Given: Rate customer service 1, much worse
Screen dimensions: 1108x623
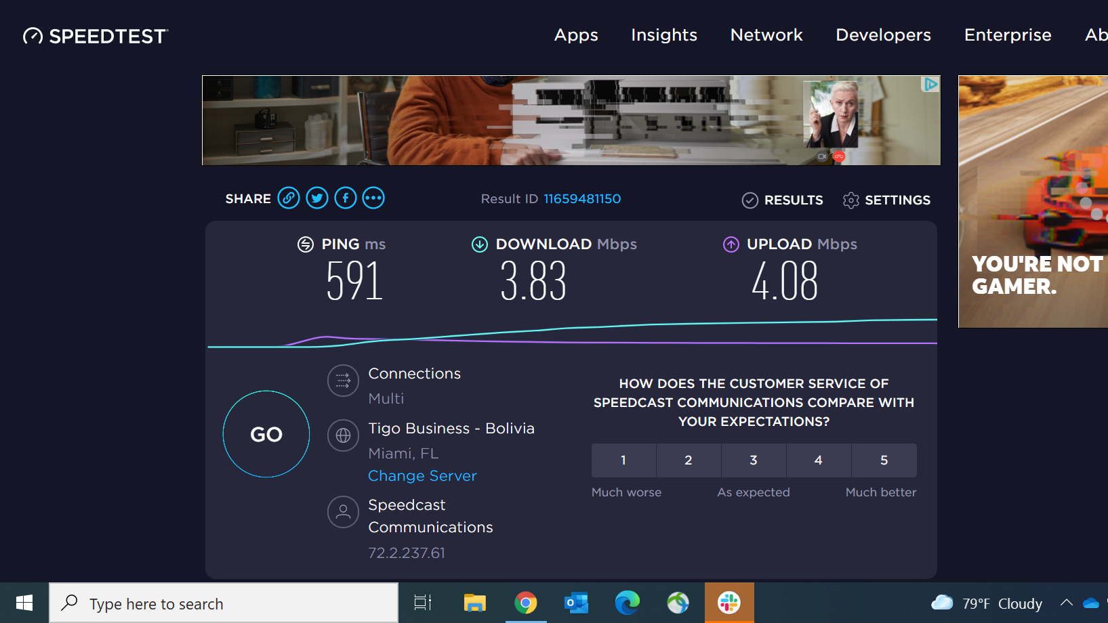Looking at the screenshot, I should 623,460.
